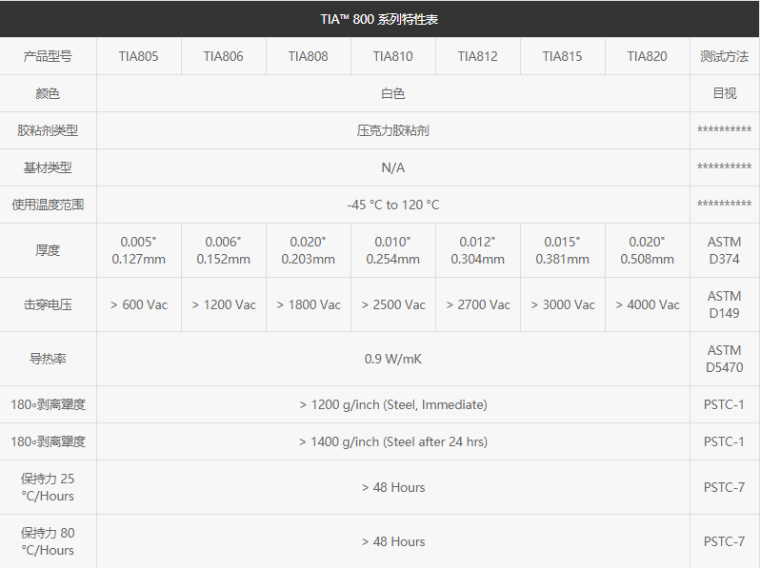Select the ASTM D5470 test method cell
Image resolution: width=760 pixels, height=568 pixels.
[x=724, y=359]
